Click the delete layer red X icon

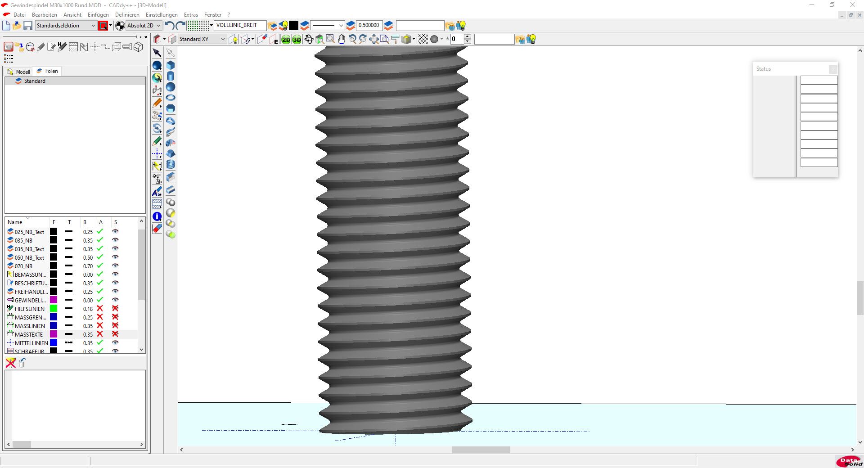coord(10,363)
